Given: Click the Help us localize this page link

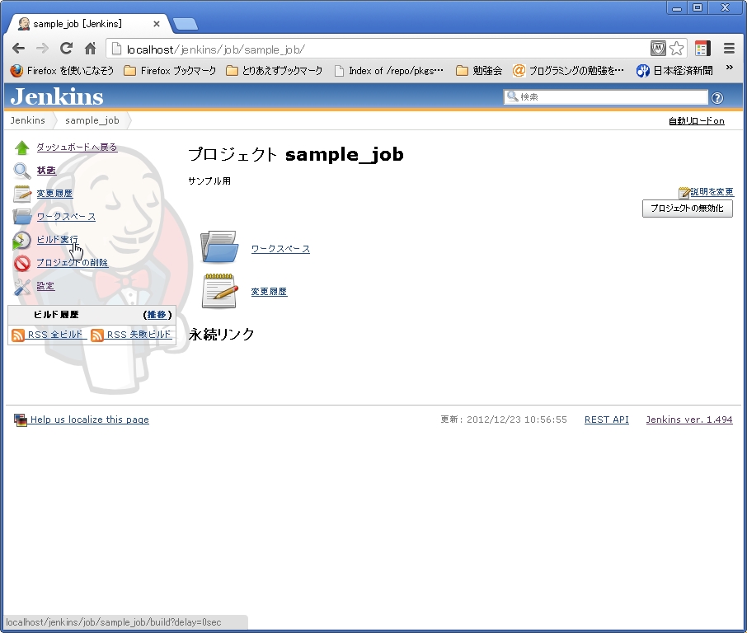Looking at the screenshot, I should (90, 420).
